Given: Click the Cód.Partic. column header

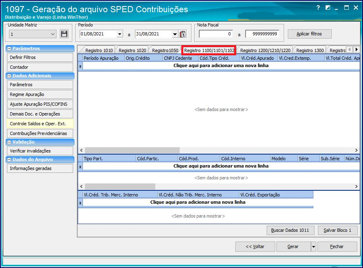Looking at the screenshot, I should tap(157, 159).
